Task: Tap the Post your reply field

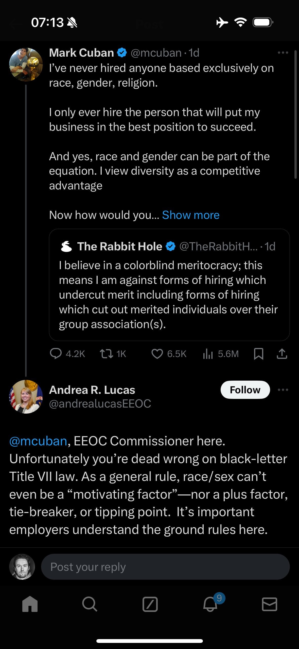Action: click(165, 567)
